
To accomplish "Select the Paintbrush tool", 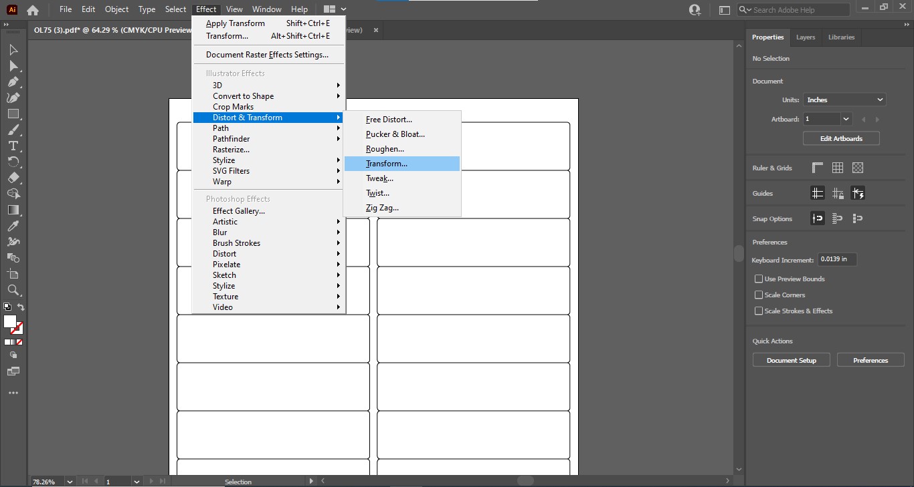I will pyautogui.click(x=13, y=130).
